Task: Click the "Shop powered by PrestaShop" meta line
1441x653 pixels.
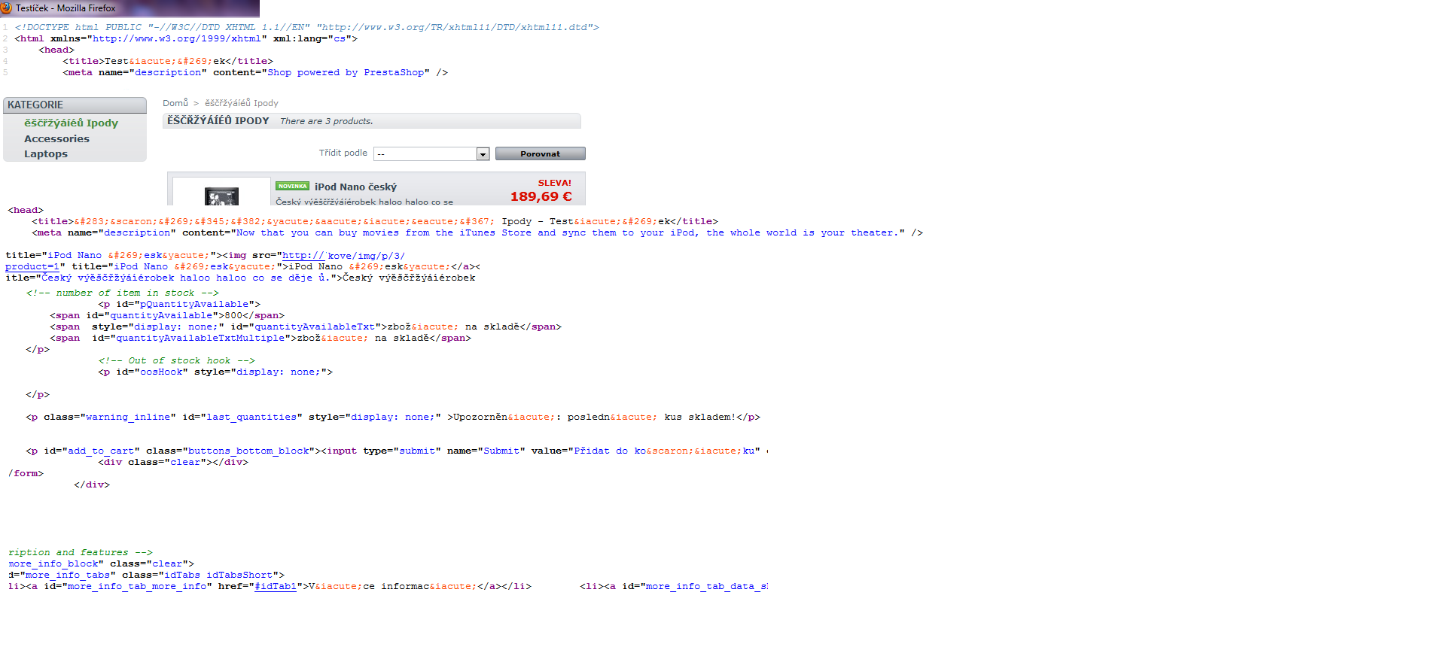Action: (255, 72)
